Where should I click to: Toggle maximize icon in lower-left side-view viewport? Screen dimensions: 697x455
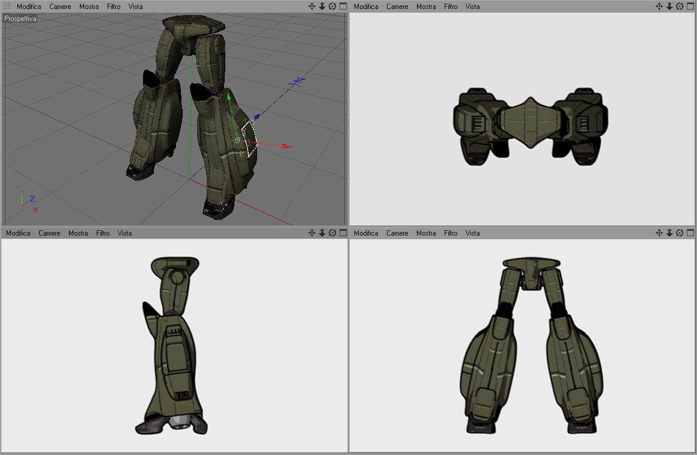point(343,233)
